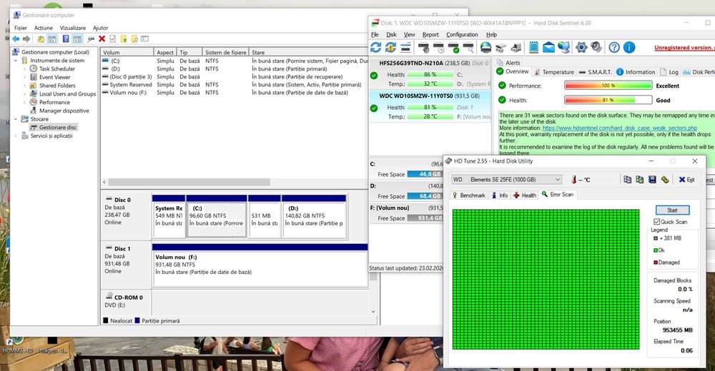715x371 pixels.
Task: Expand the Performance tree node
Action: [x=24, y=103]
